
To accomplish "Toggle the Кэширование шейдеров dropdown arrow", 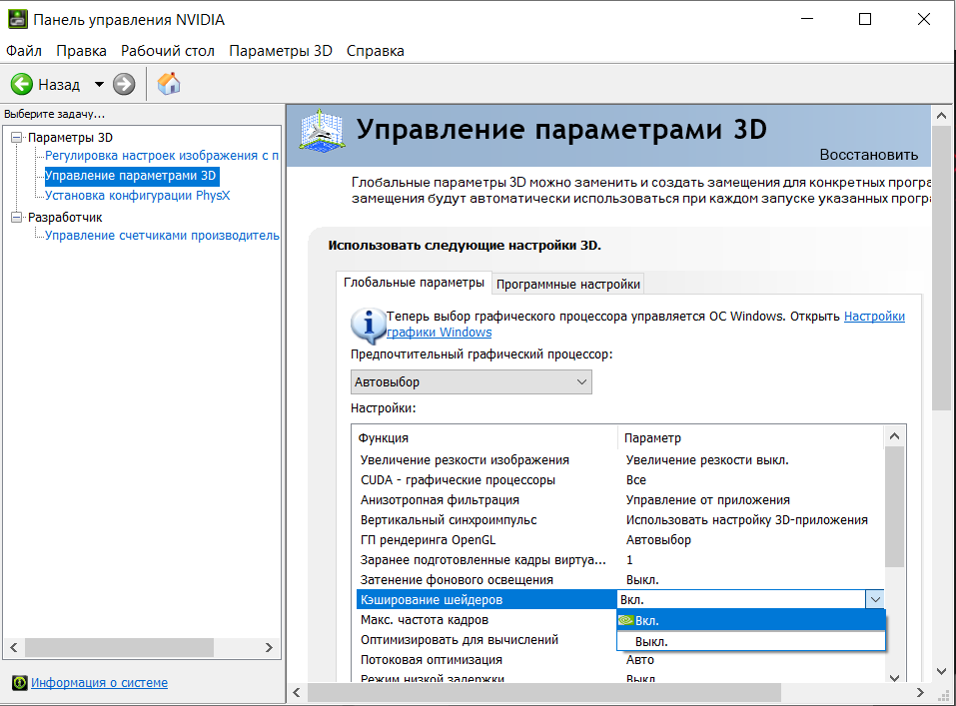I will [x=875, y=599].
